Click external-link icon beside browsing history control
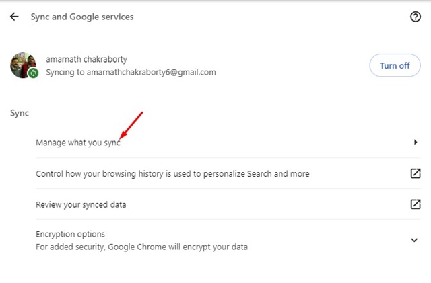431x283 pixels. pos(415,173)
